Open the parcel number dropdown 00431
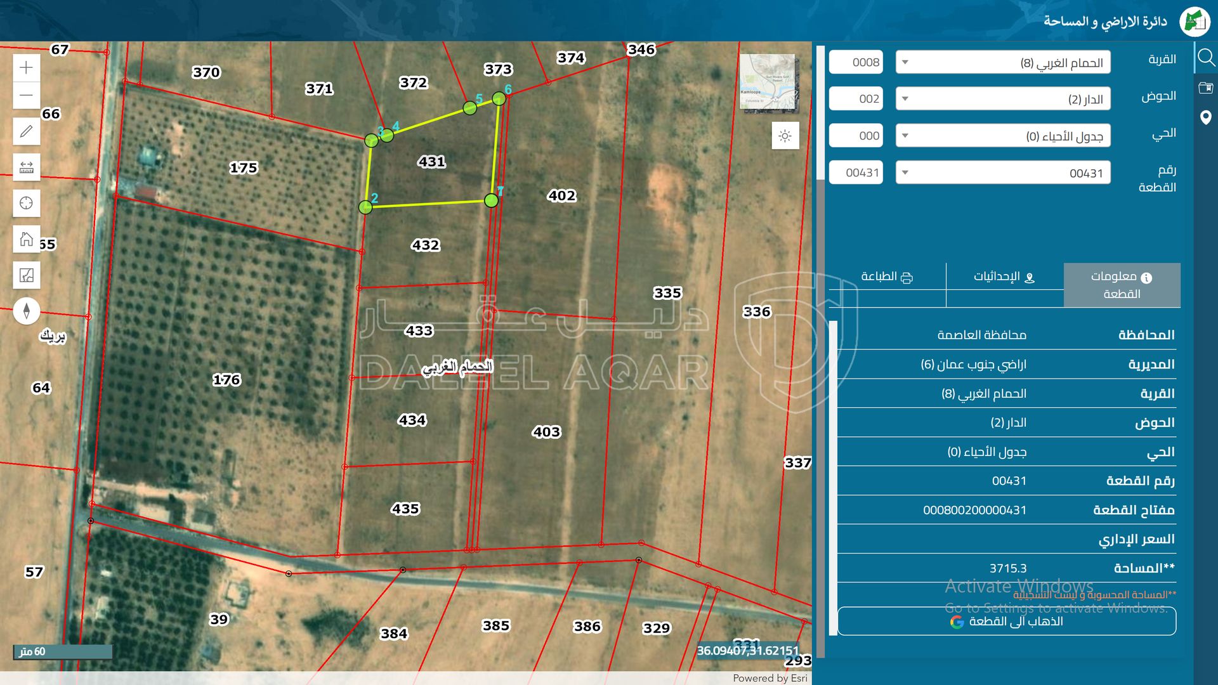Viewport: 1218px width, 685px height. 1002,173
